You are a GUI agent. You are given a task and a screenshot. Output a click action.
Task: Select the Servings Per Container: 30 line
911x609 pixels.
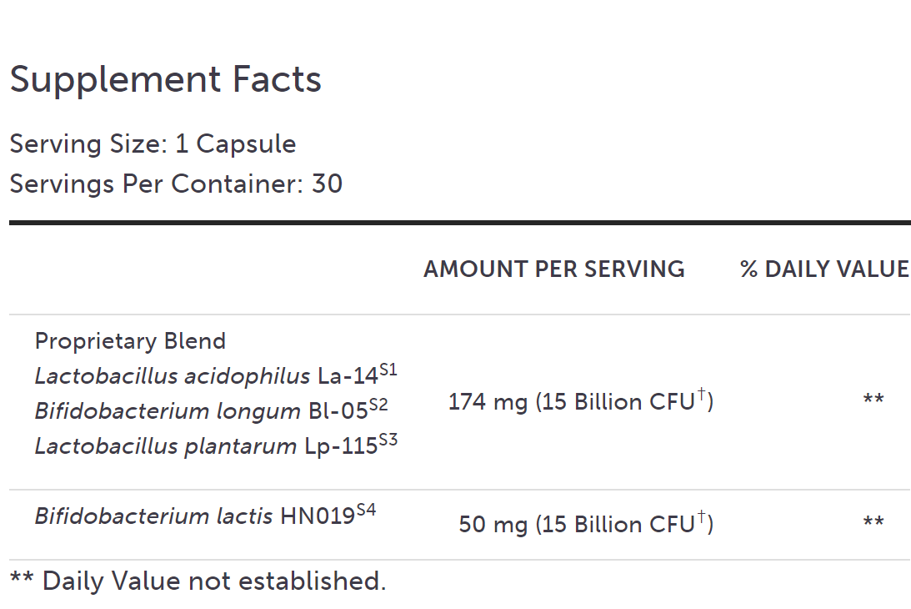tap(176, 184)
